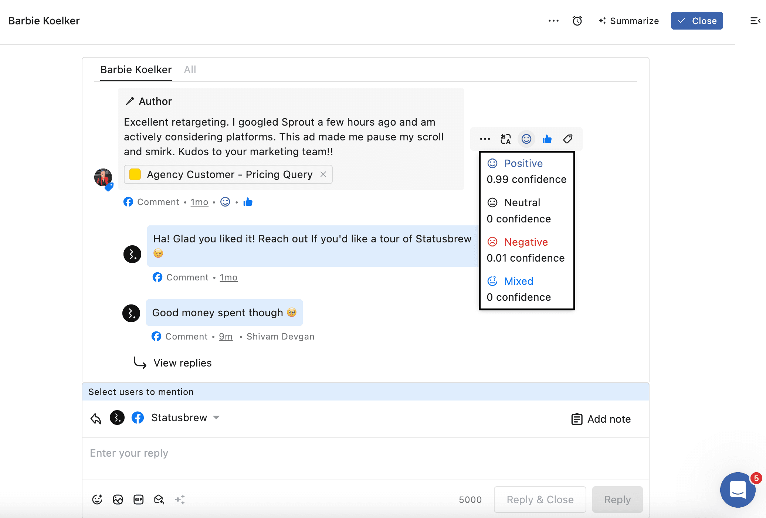Click the Enter your reply field
Screen dimensions: 766x518
click(x=365, y=458)
